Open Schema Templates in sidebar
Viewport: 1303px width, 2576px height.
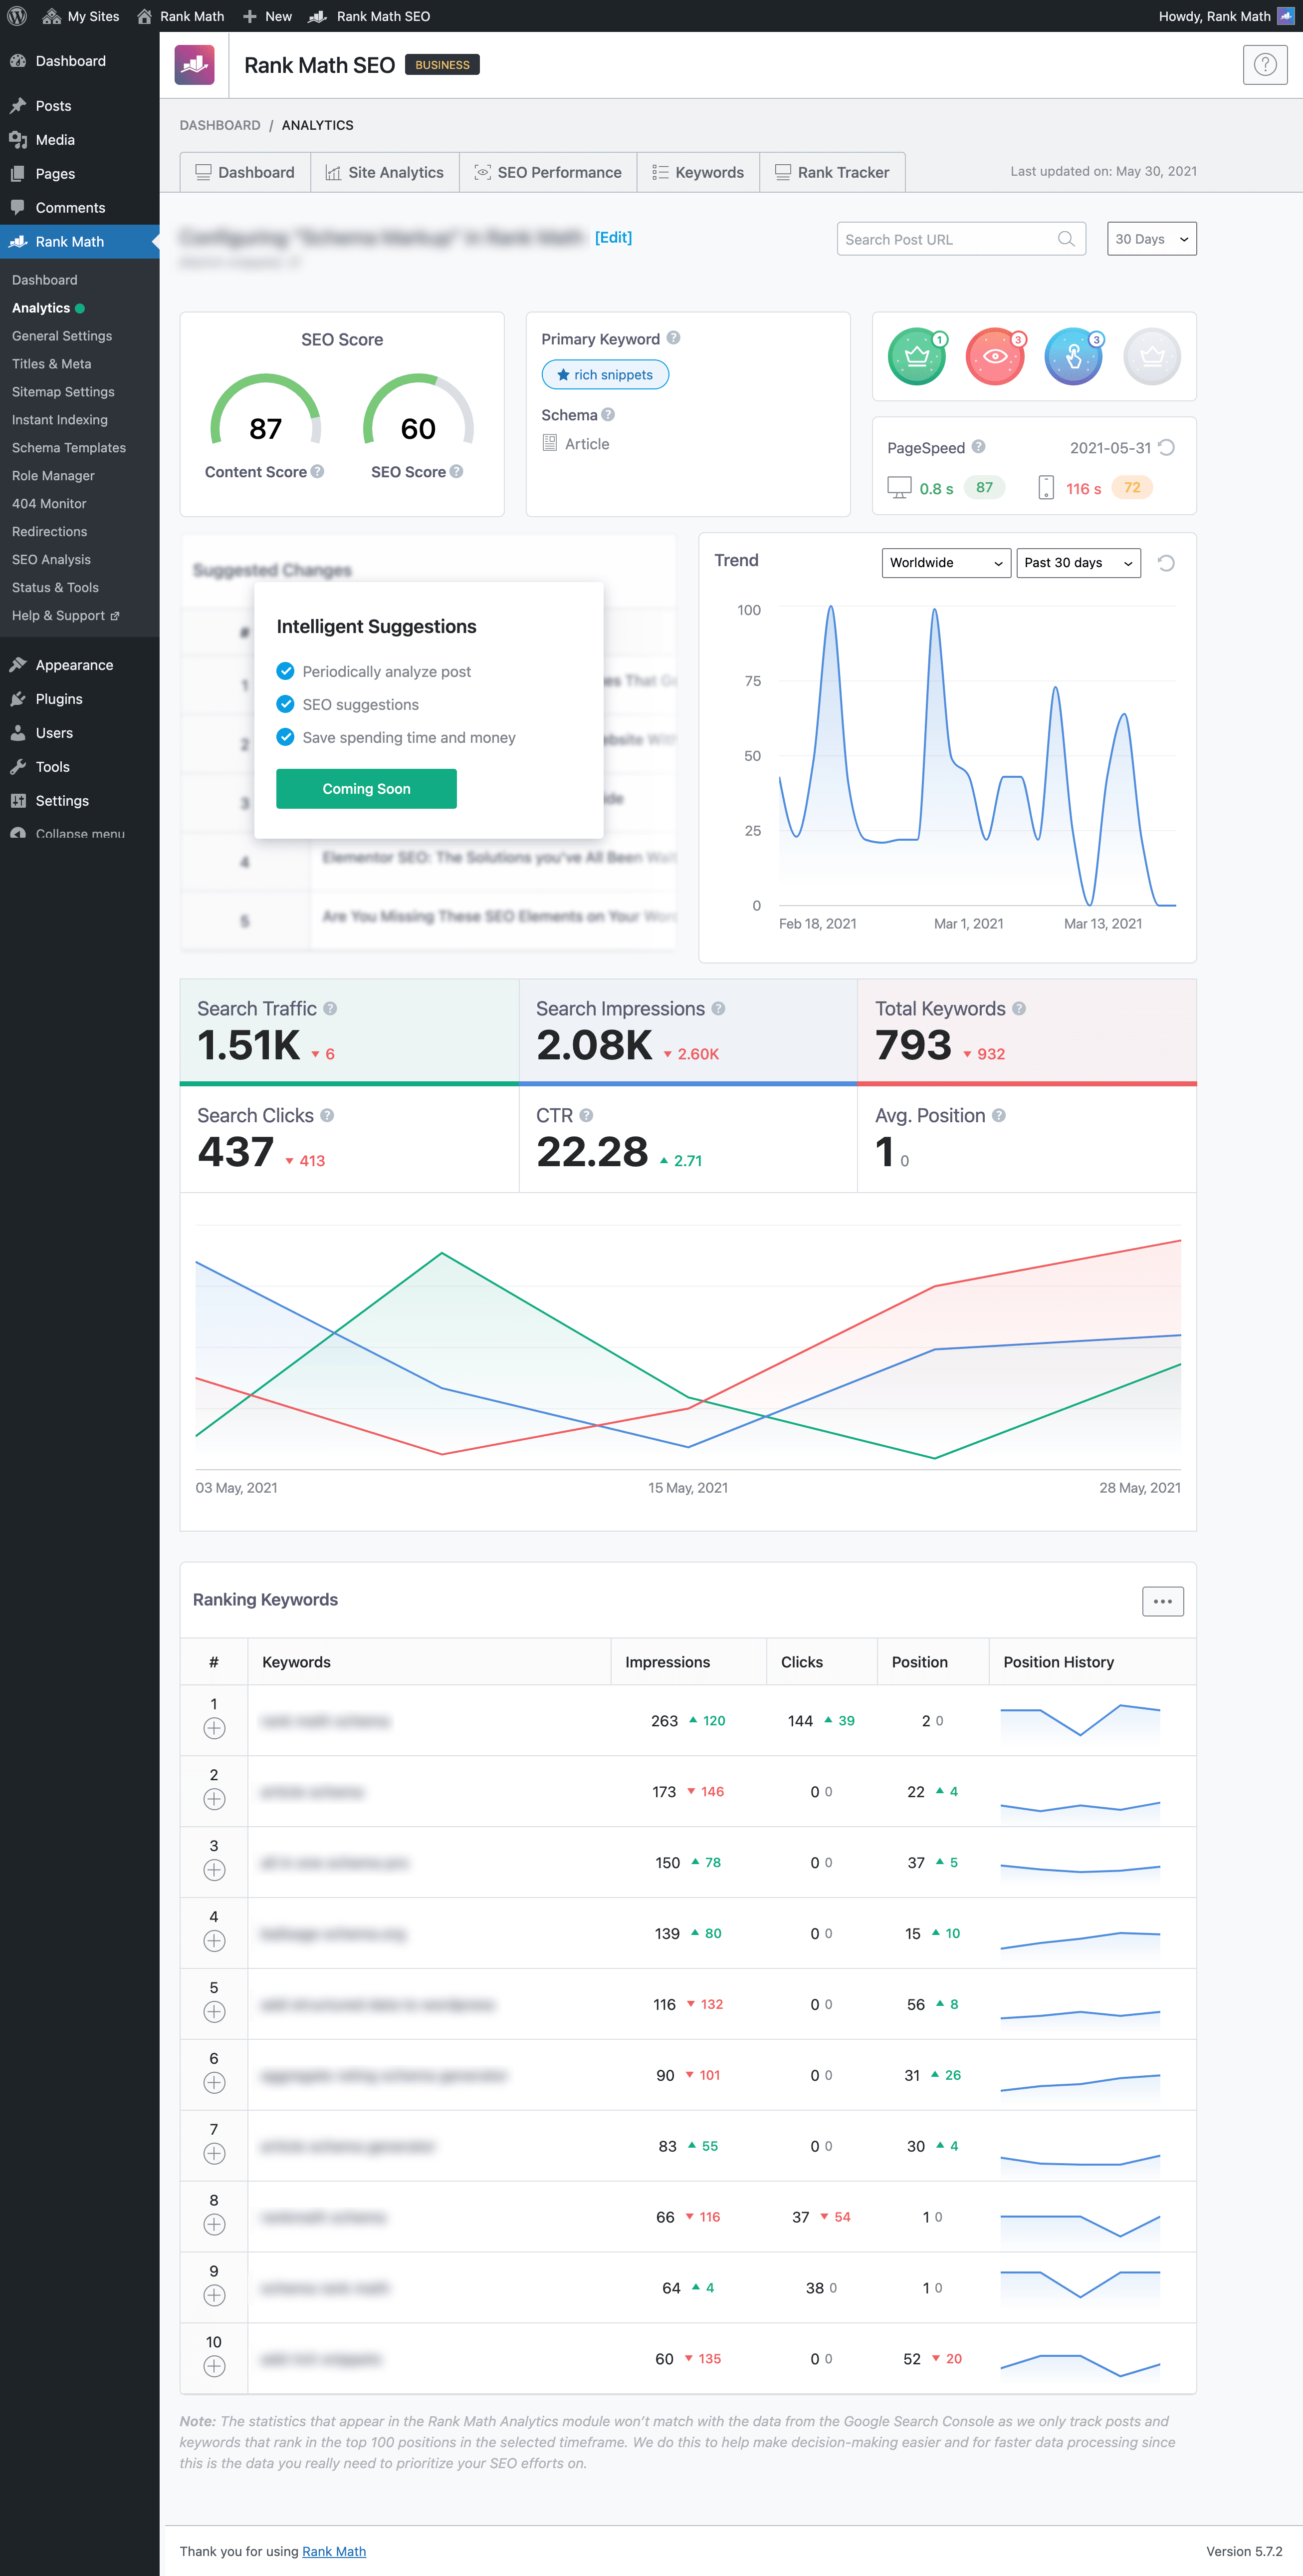click(69, 448)
